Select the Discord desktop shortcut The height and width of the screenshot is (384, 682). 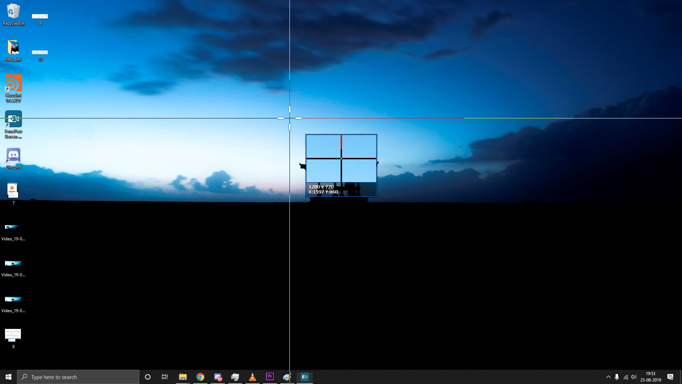tap(13, 156)
